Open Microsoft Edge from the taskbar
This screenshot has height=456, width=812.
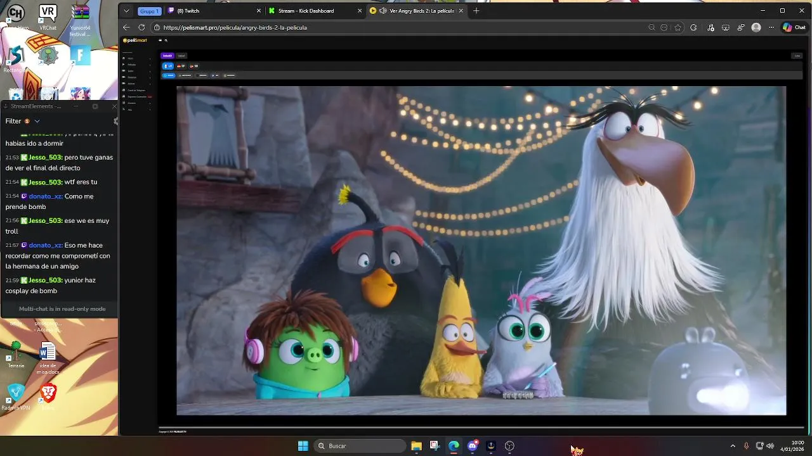(454, 446)
